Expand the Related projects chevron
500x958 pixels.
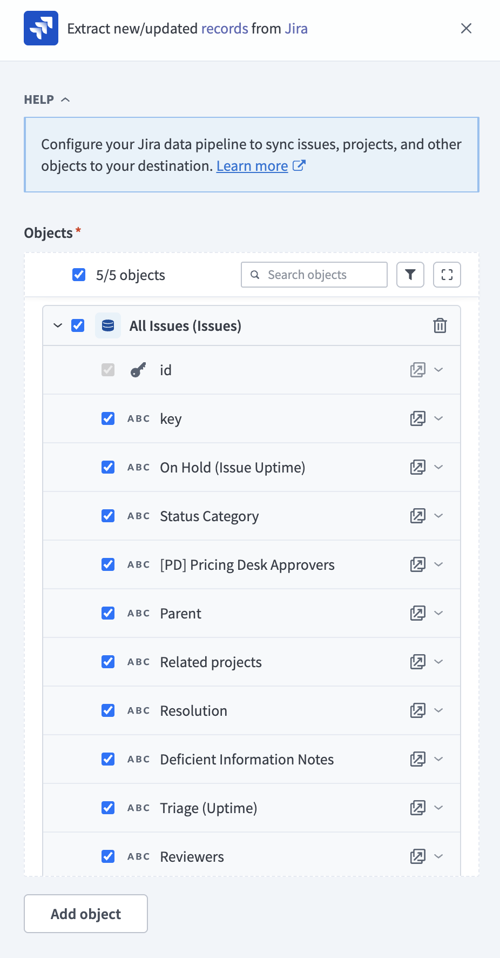tap(438, 662)
